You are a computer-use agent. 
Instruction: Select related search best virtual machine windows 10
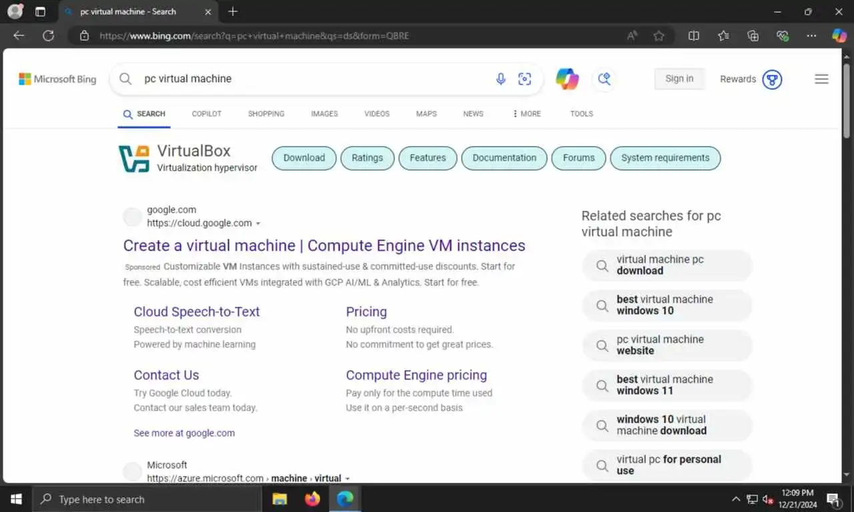(667, 305)
